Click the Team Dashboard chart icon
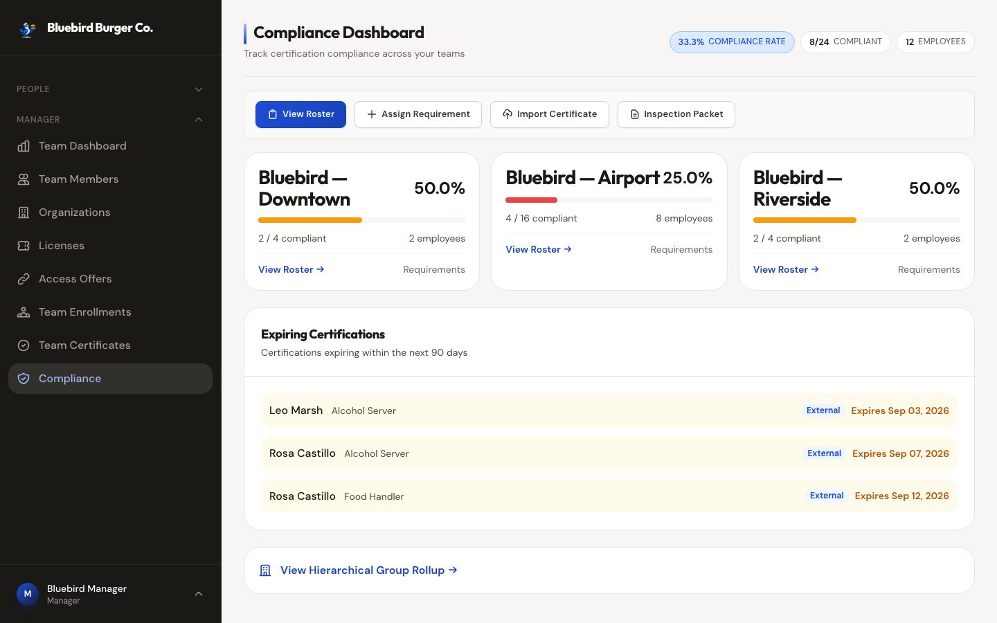Image resolution: width=997 pixels, height=623 pixels. [x=24, y=146]
